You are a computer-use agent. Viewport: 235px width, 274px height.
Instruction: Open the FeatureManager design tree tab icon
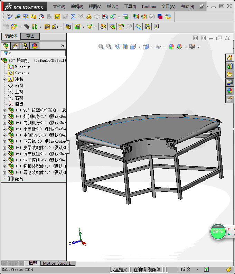click(6, 46)
